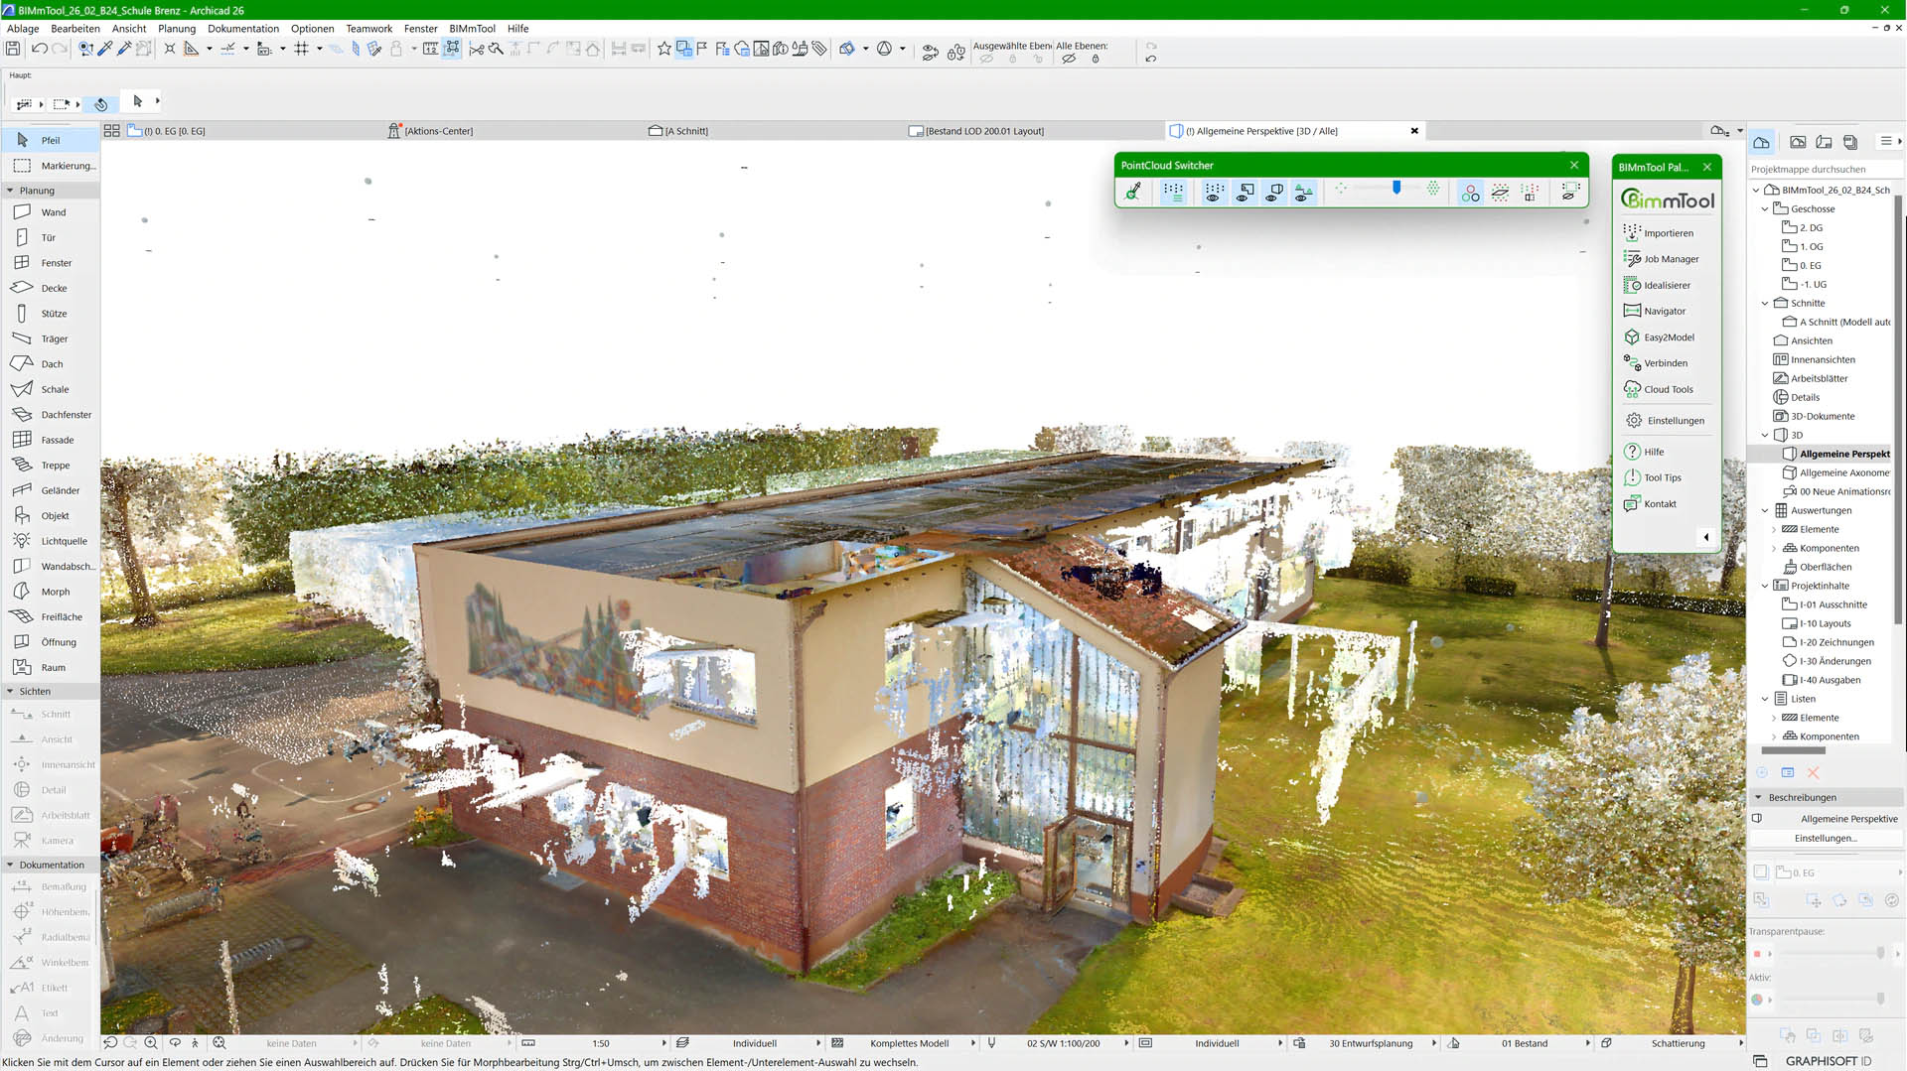Switch to the Bestand LOD 200.01 Layout tab
The image size is (1907, 1071).
(983, 130)
